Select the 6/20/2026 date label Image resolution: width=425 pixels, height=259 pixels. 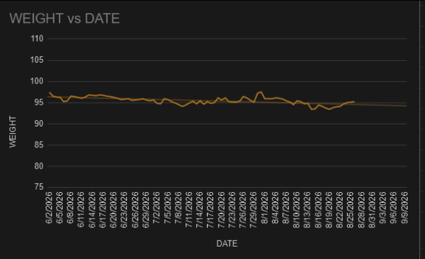pyautogui.click(x=113, y=209)
